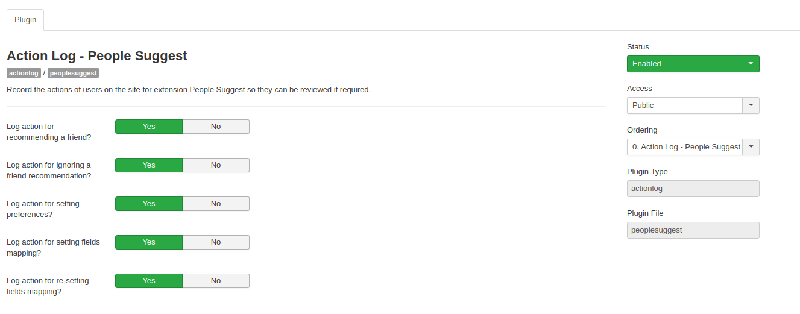This screenshot has height=314, width=800.
Task: Choose No for setting preferences log
Action: [216, 204]
